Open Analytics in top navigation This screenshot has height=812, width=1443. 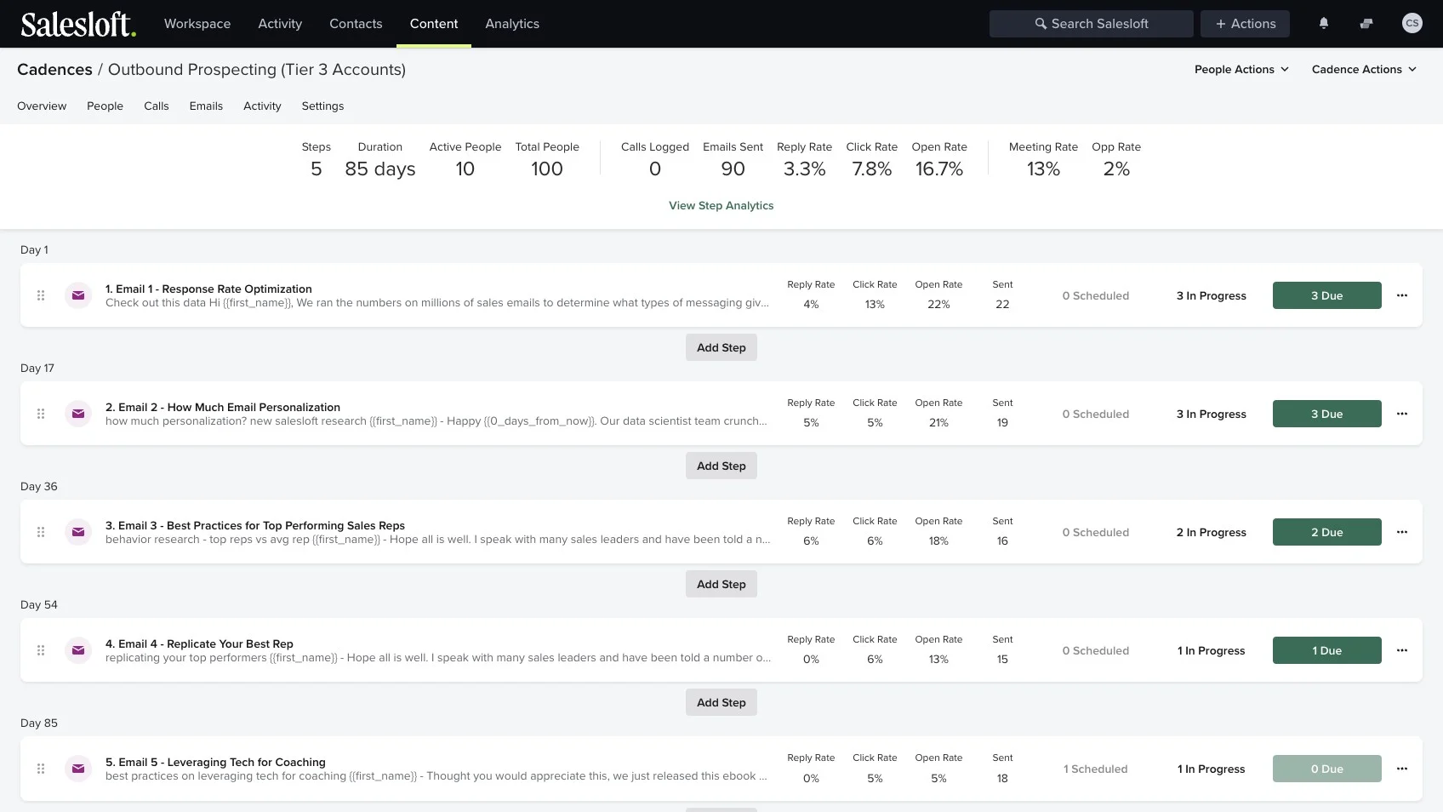point(512,24)
